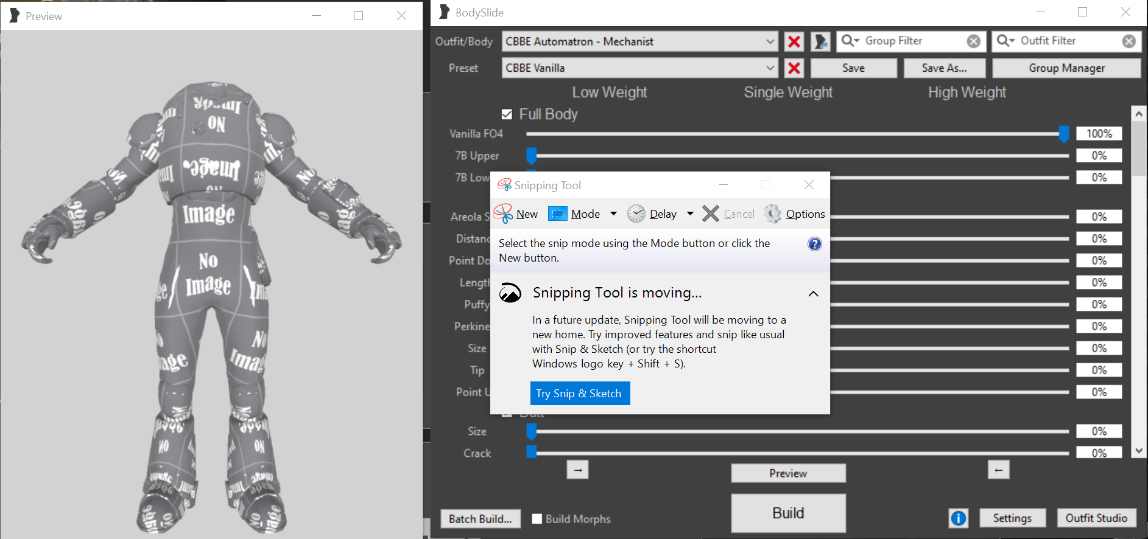Click the Vanilla FO4 100% value box
The image size is (1148, 539).
pos(1099,134)
